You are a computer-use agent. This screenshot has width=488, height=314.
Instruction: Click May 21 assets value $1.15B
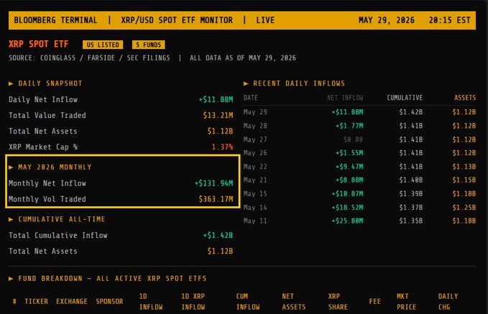[464, 180]
